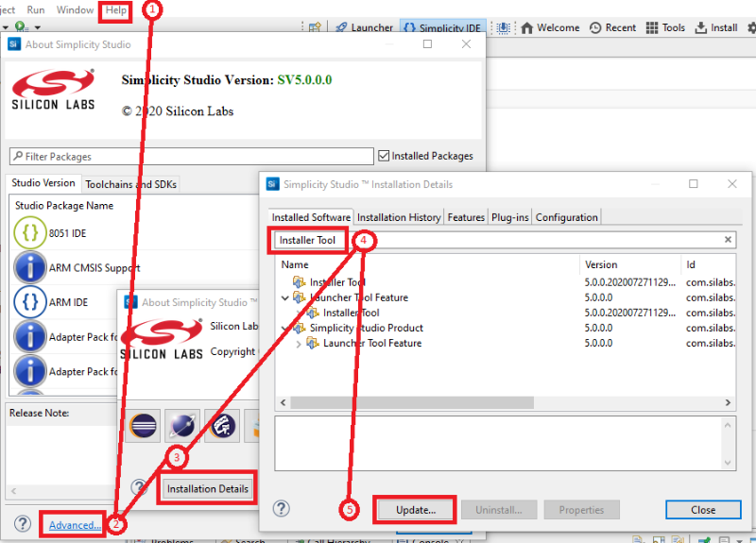This screenshot has height=543, width=756.
Task: Select the 8051 IDE package row
Action: pos(135,232)
